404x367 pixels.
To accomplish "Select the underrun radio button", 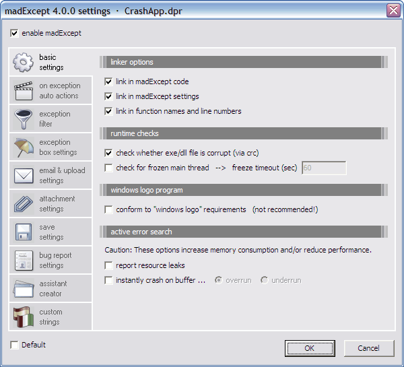I will 265,280.
